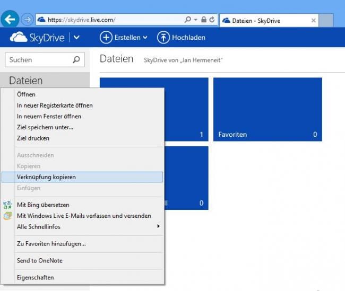The width and height of the screenshot is (345, 291).
Task: Choose In neuem Fenster öffnen
Action: tap(82, 116)
